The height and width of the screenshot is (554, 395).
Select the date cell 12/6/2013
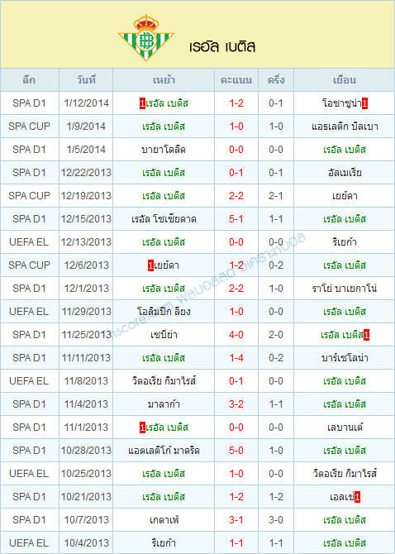86,265
